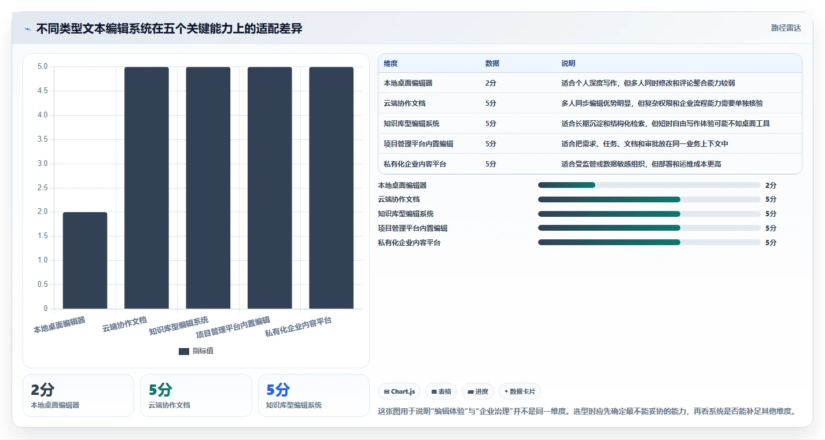Click the 2.5 y-axis tick label
This screenshot has height=440, width=825.
pyautogui.click(x=42, y=187)
